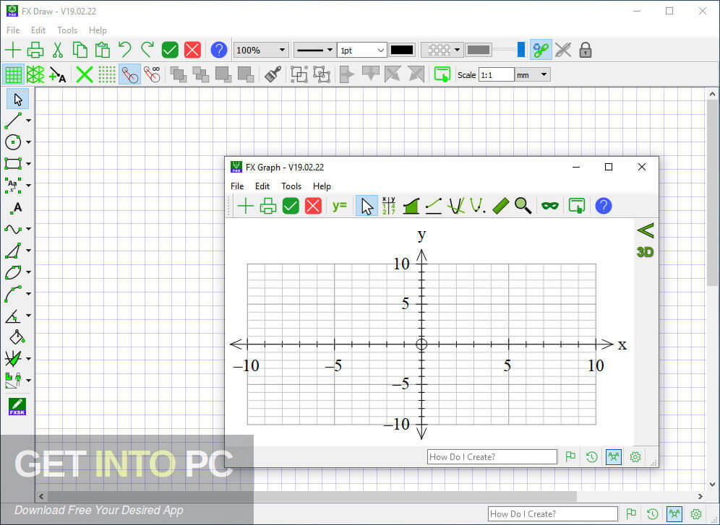Viewport: 720px width, 525px height.
Task: Click the green checkmark button in FX Draw toolbar
Action: [x=170, y=50]
